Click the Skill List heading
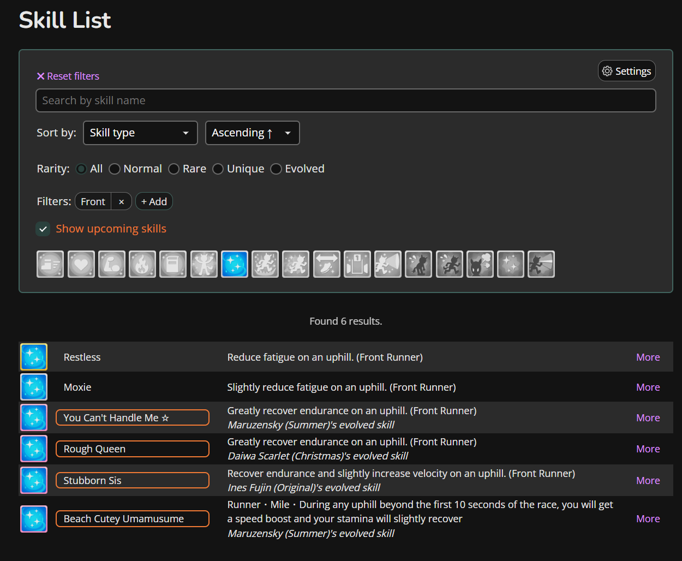 [x=65, y=20]
